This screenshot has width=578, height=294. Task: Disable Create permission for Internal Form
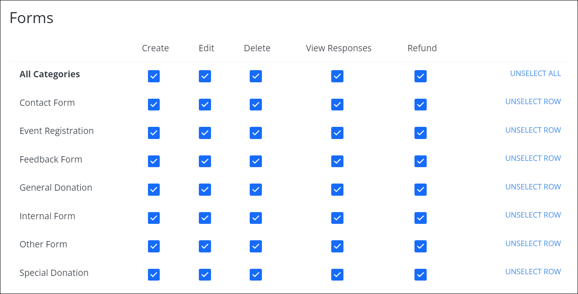click(x=154, y=218)
